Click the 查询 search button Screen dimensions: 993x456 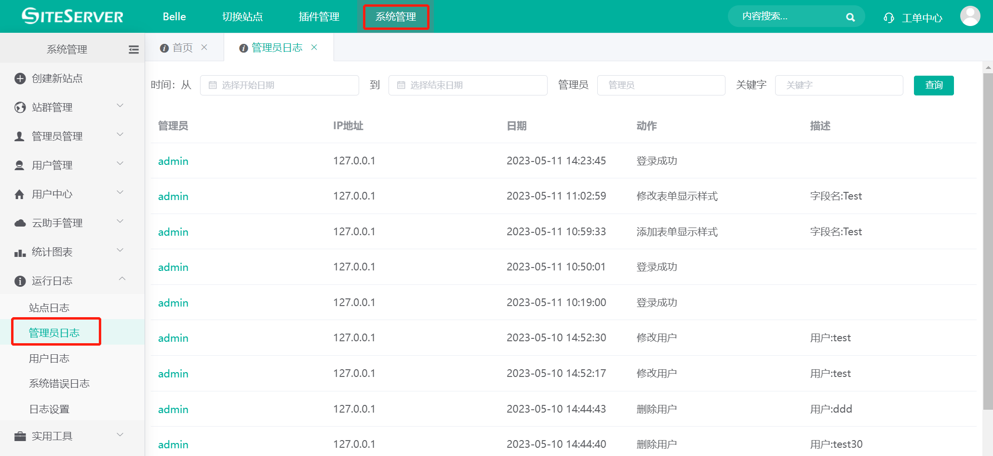pos(933,85)
